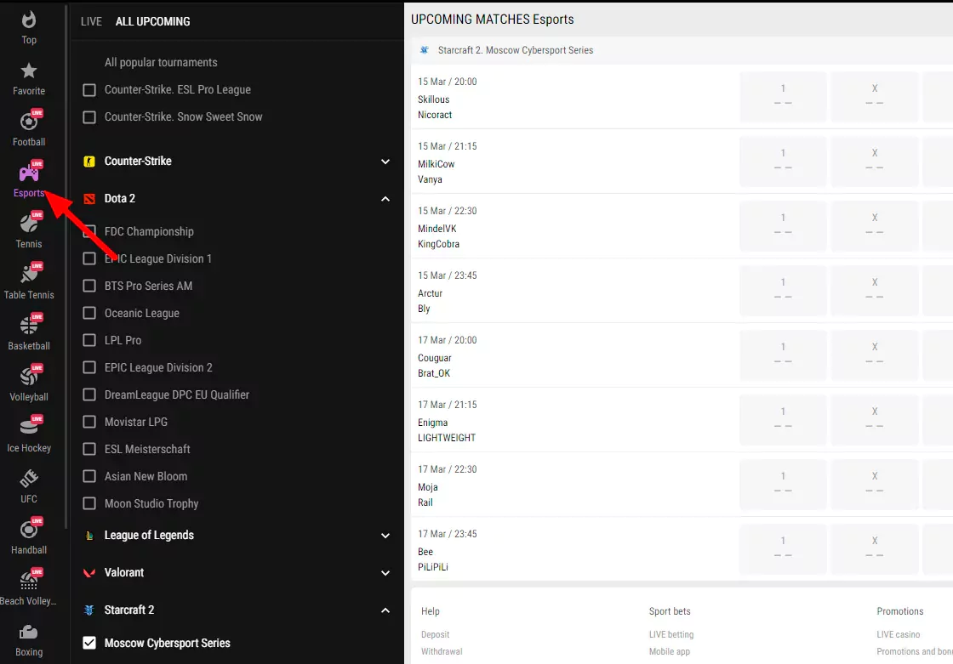This screenshot has width=953, height=664.
Task: Open Table Tennis paddle icon
Action: click(x=29, y=275)
